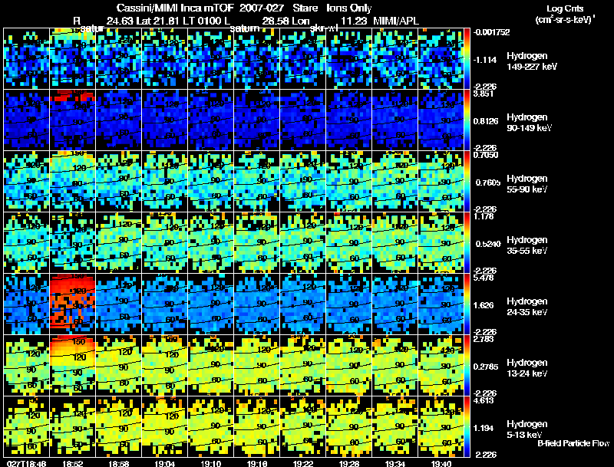
Task: Click the '19:40' time axis label
Action: (x=441, y=463)
